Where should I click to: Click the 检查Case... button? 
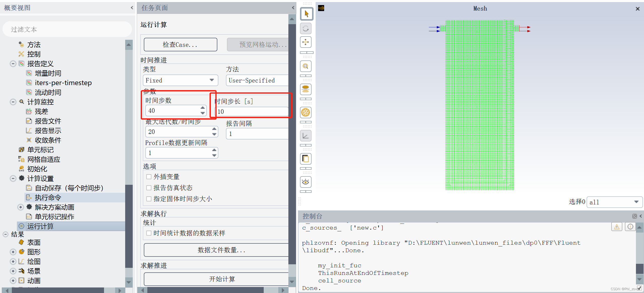pos(180,45)
